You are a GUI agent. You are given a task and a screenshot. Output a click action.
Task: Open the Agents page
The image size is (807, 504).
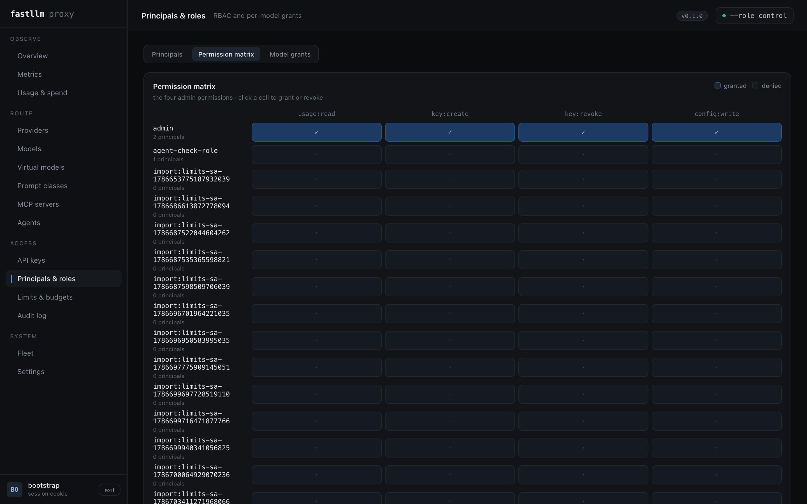pos(64,223)
